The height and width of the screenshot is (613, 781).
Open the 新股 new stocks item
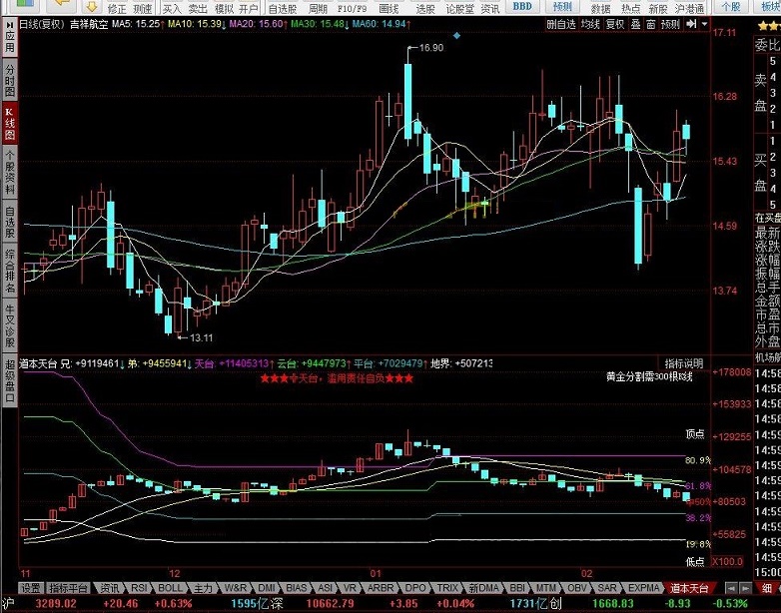658,8
